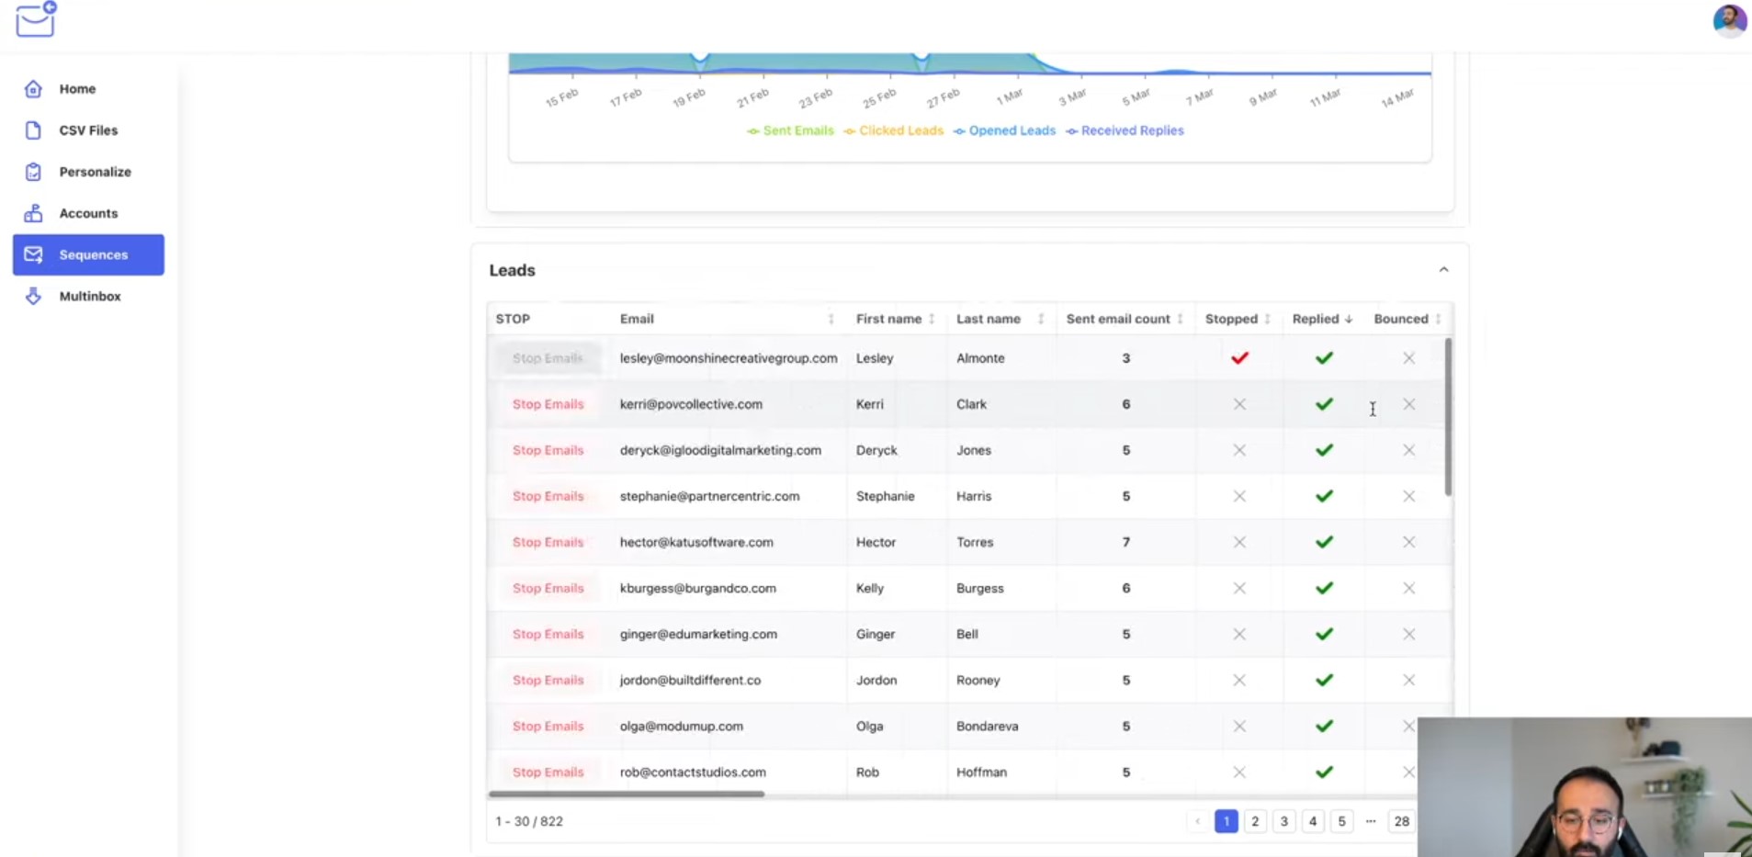The width and height of the screenshot is (1752, 857).
Task: Click the Multinbox icon
Action: (33, 296)
